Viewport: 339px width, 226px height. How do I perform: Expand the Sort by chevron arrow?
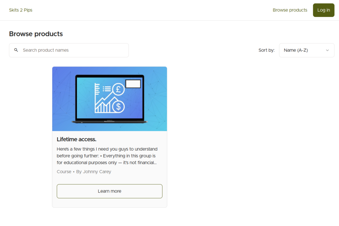pos(327,50)
